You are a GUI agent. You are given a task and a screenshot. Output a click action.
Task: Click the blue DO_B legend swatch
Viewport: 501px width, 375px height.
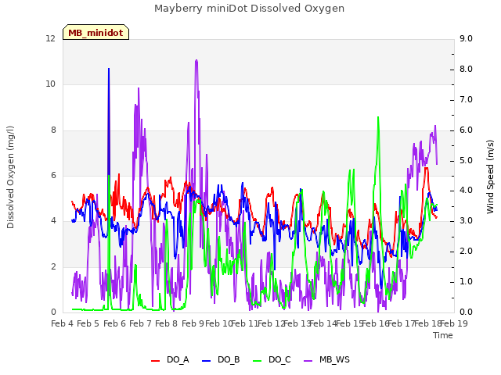point(207,360)
